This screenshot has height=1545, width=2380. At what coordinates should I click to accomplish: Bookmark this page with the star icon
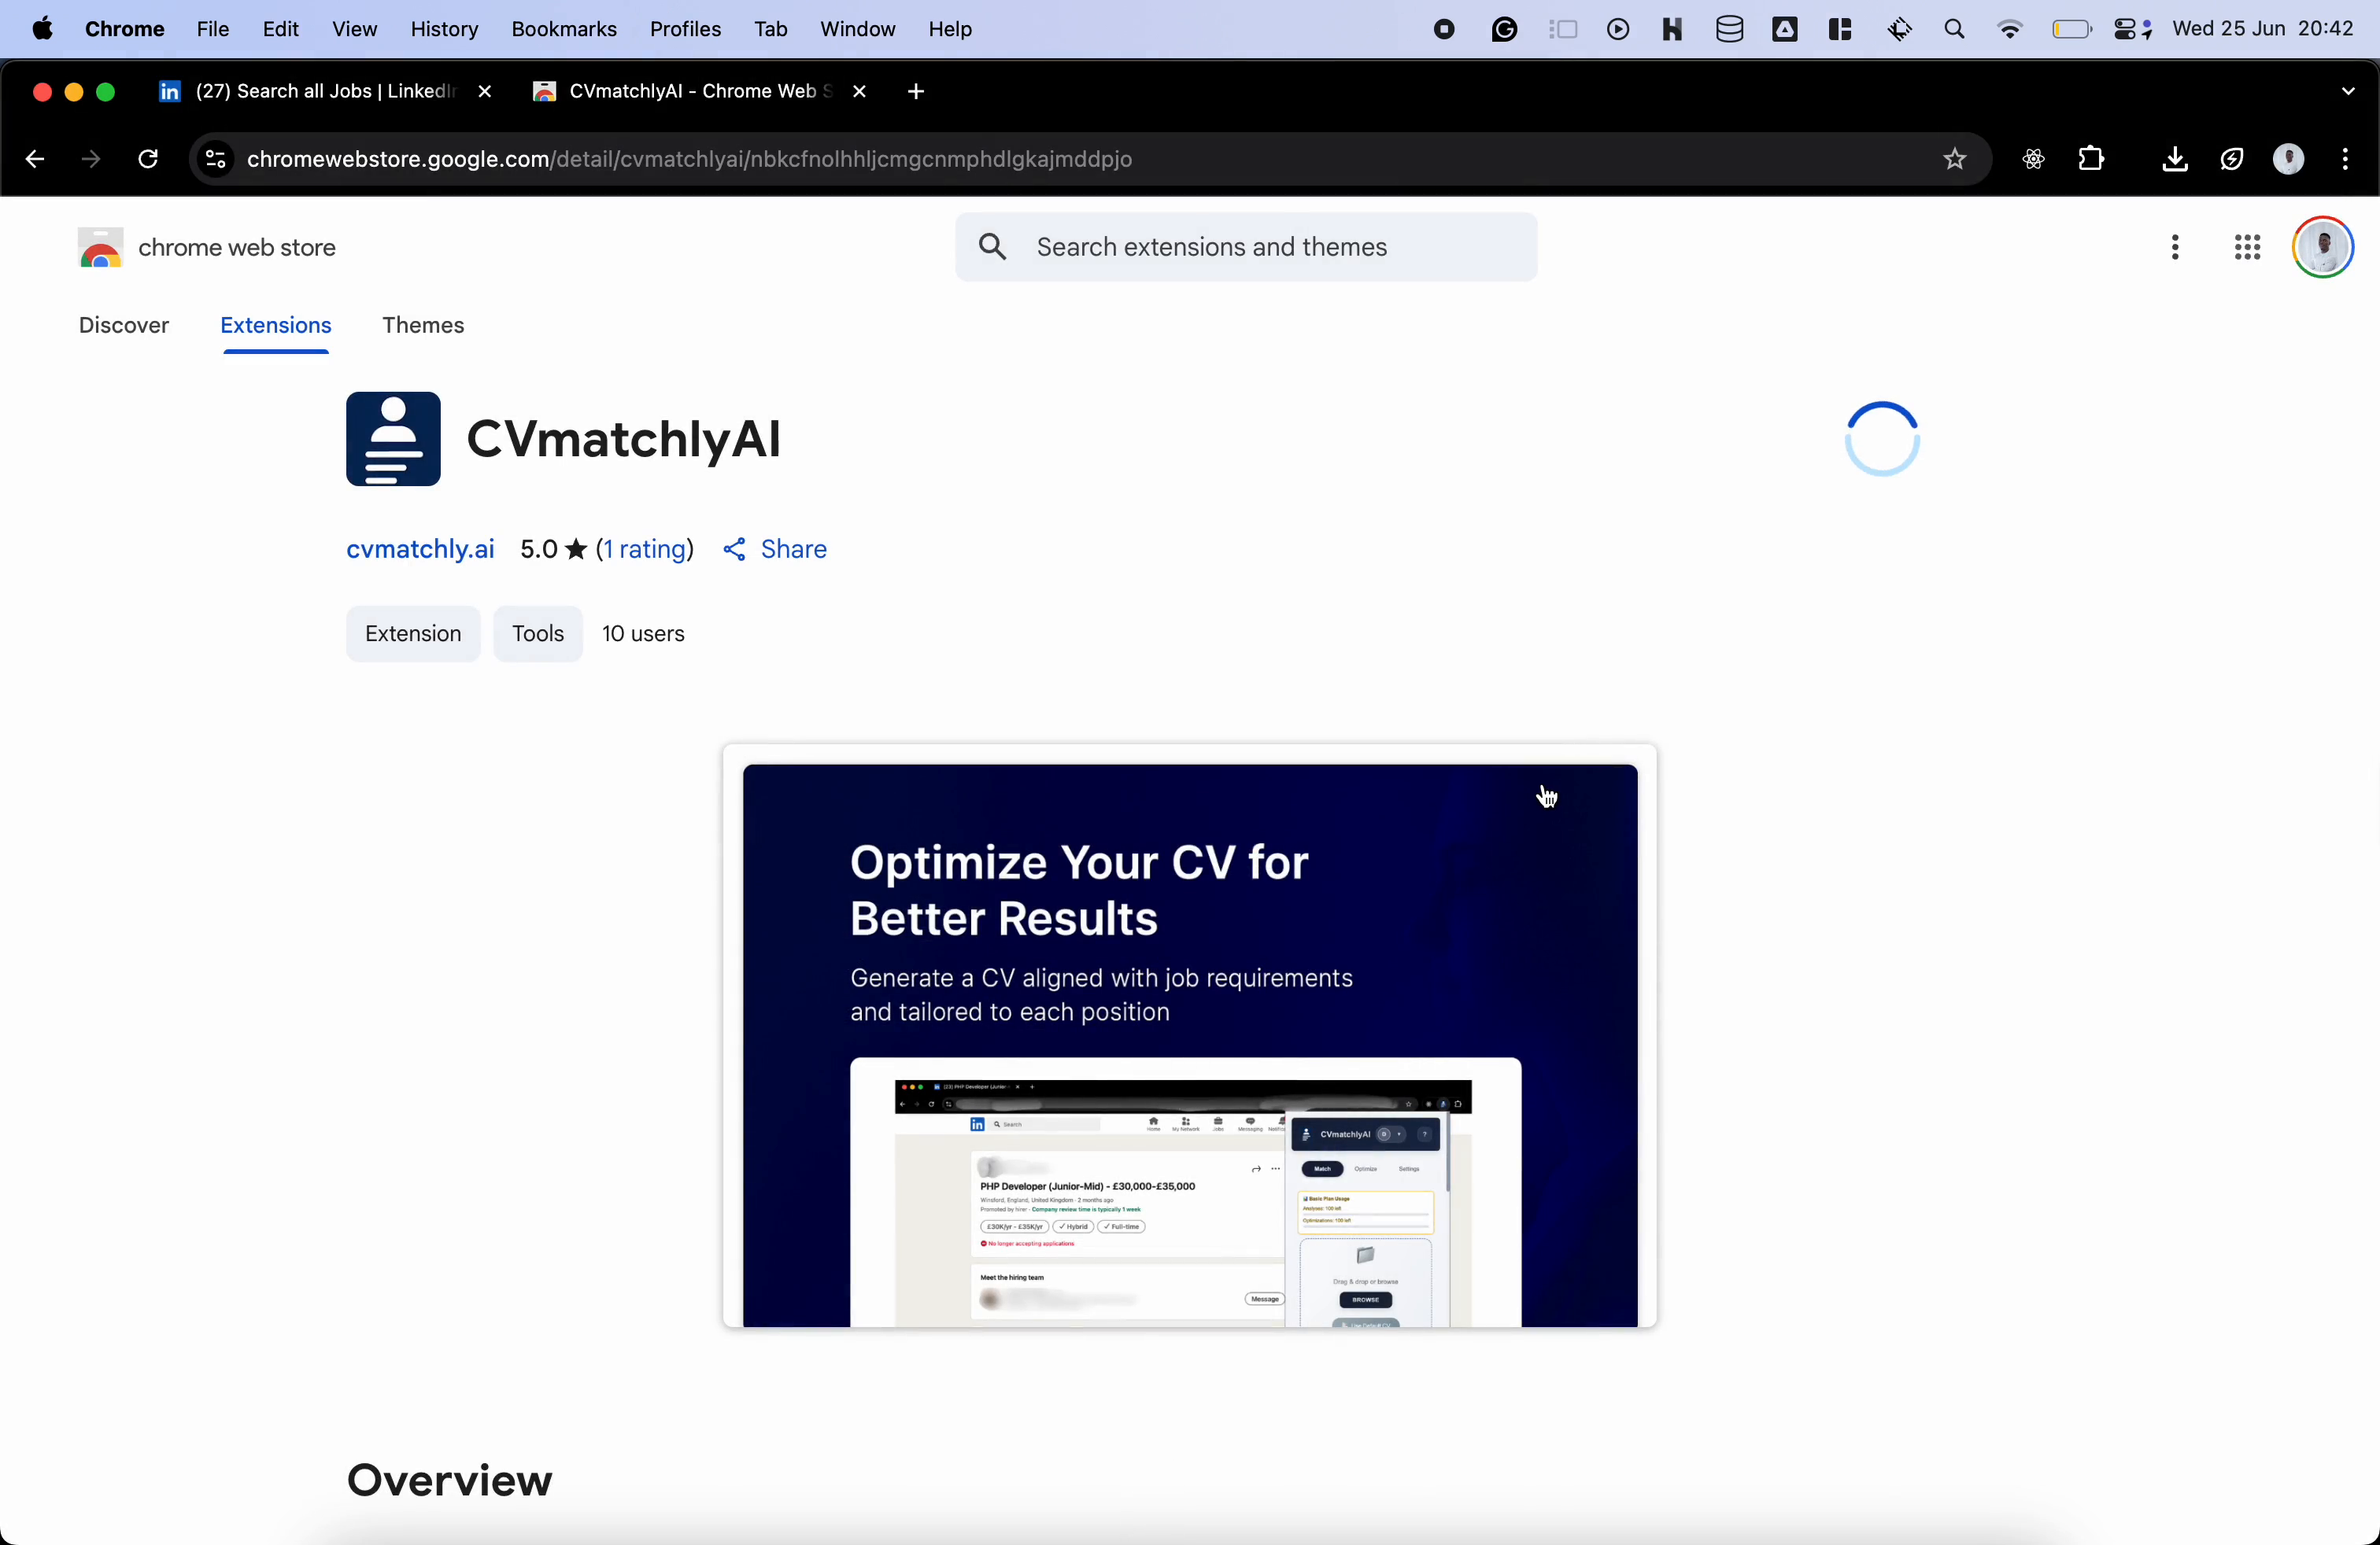coord(1954,159)
